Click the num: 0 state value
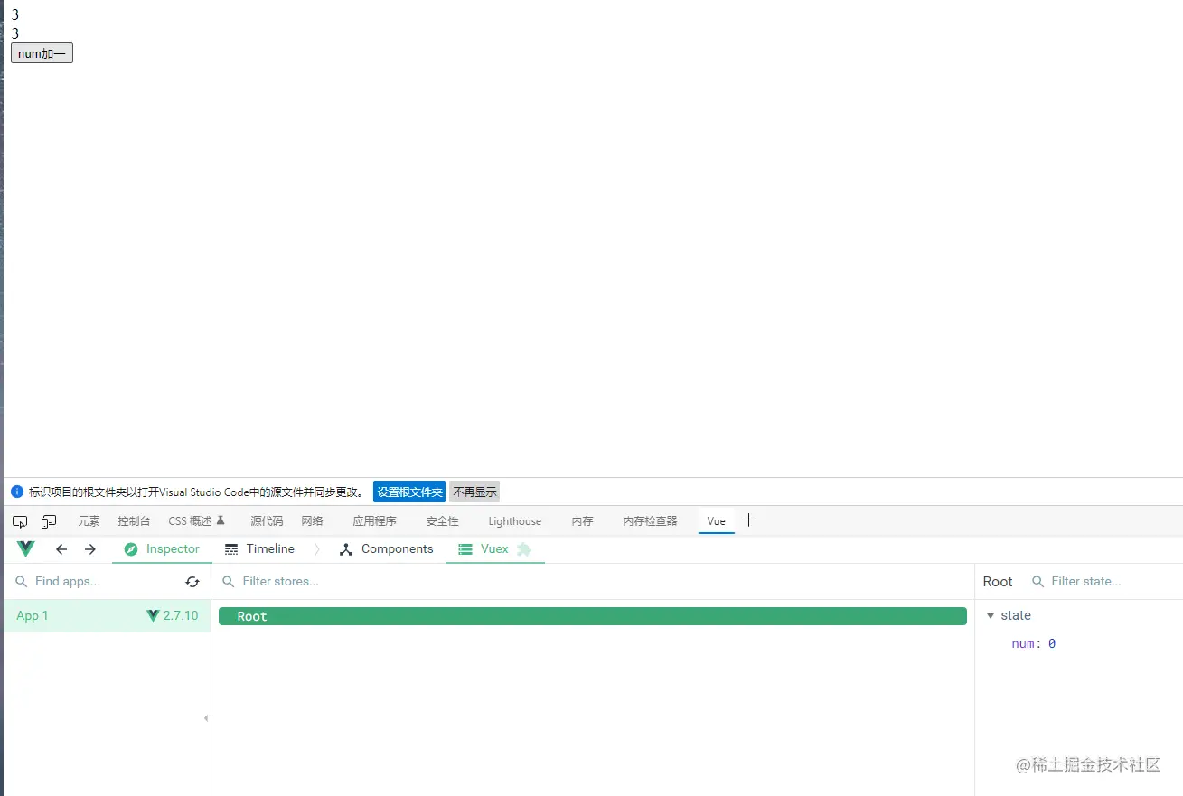This screenshot has width=1183, height=796. [x=1034, y=644]
